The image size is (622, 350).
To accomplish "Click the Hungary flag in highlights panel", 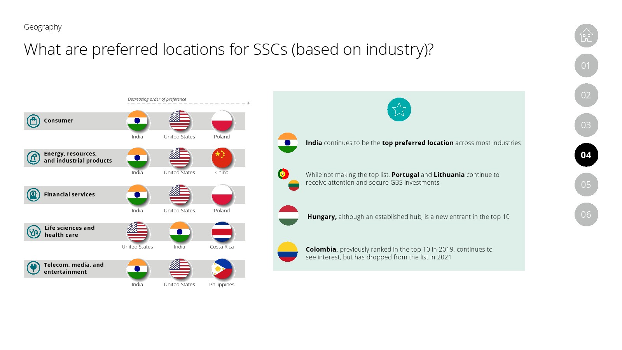I will [288, 215].
